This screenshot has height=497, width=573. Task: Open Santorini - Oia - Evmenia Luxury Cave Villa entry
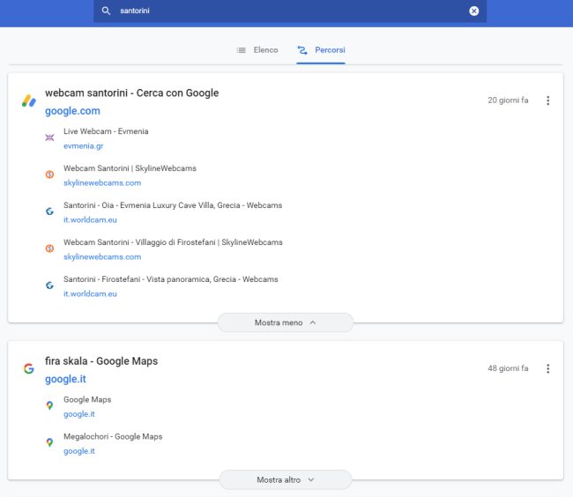coord(173,205)
